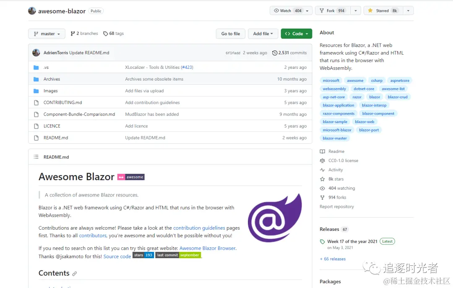Select the razor-components topic tag
453x288 pixels.
coord(338,114)
